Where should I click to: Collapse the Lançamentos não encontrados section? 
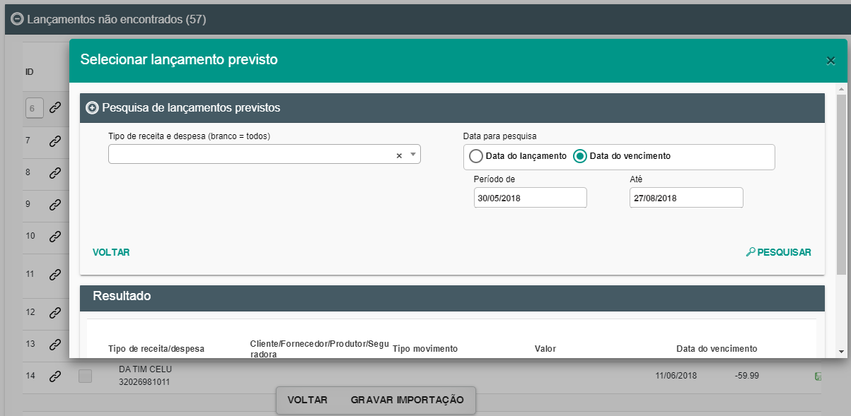[x=18, y=19]
